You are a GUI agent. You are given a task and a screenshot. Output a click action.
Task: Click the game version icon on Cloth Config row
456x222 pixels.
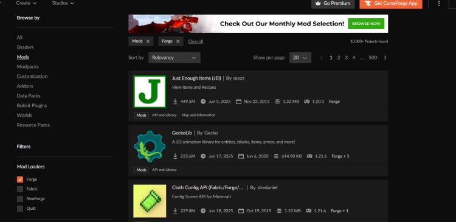[308, 210]
